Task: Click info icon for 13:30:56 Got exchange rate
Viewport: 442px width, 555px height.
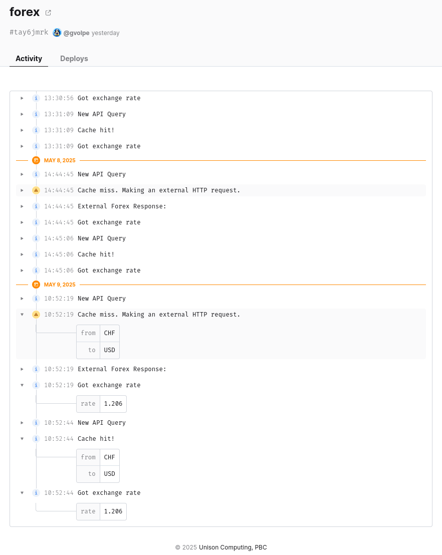Action: point(36,98)
